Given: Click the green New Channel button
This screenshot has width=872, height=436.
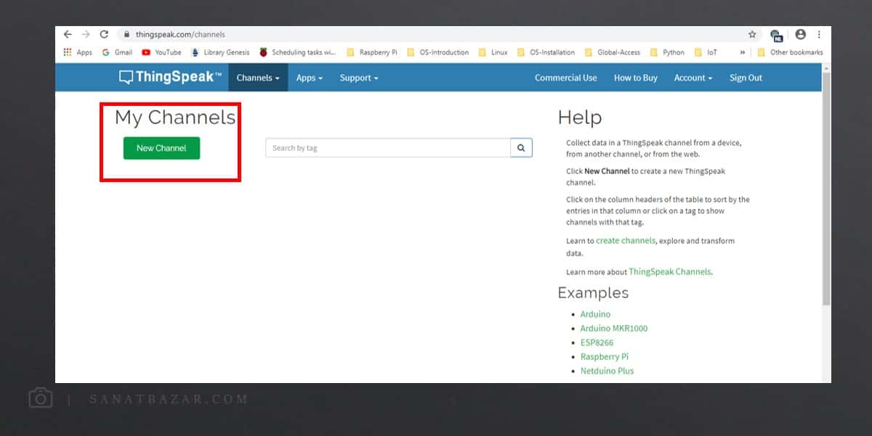Looking at the screenshot, I should click(x=161, y=148).
